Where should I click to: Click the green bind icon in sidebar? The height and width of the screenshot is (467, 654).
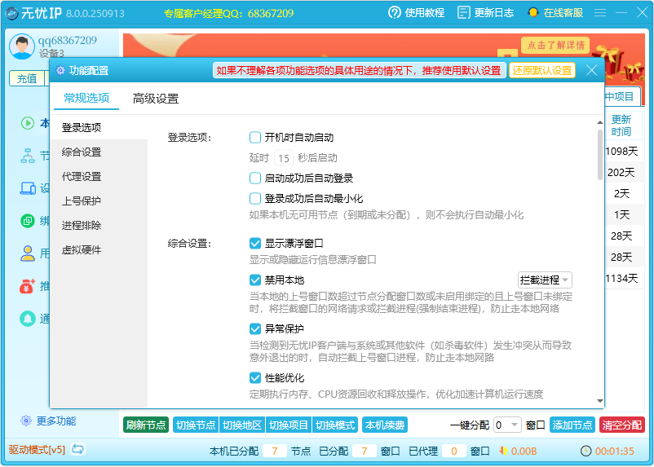(x=28, y=221)
